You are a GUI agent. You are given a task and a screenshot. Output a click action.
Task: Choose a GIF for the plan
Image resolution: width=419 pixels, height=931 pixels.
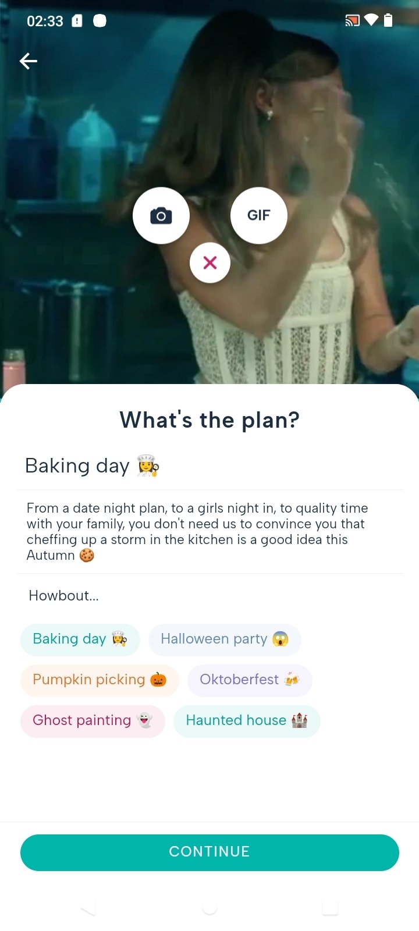pyautogui.click(x=259, y=215)
